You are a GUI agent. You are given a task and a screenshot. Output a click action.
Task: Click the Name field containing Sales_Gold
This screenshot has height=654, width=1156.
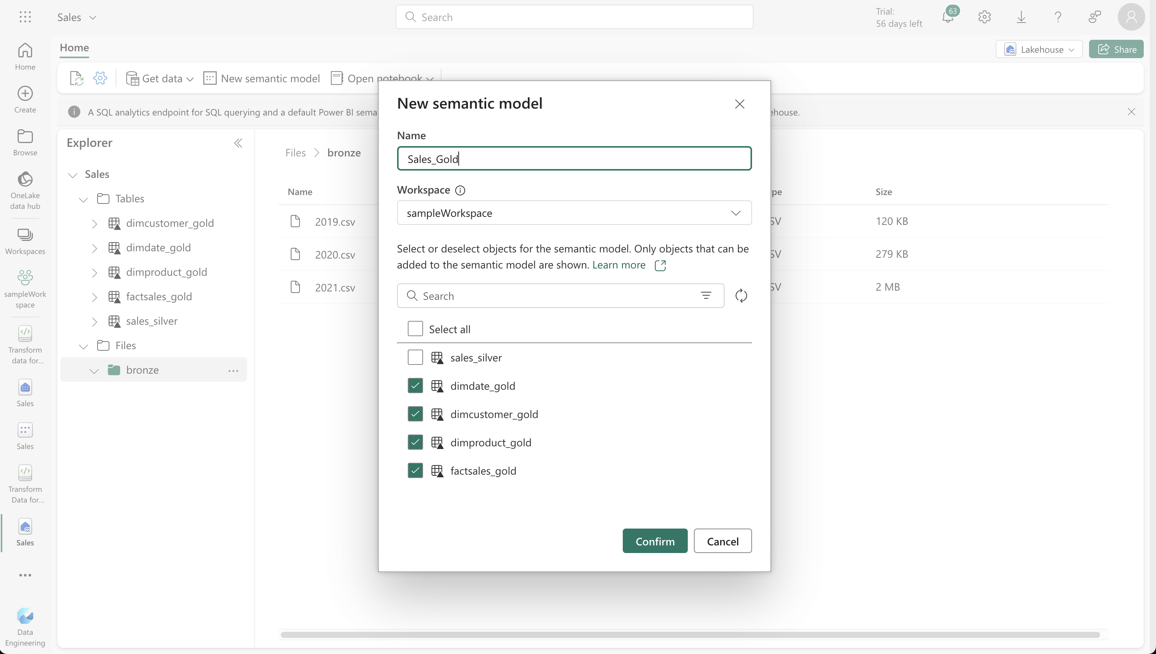tap(574, 158)
